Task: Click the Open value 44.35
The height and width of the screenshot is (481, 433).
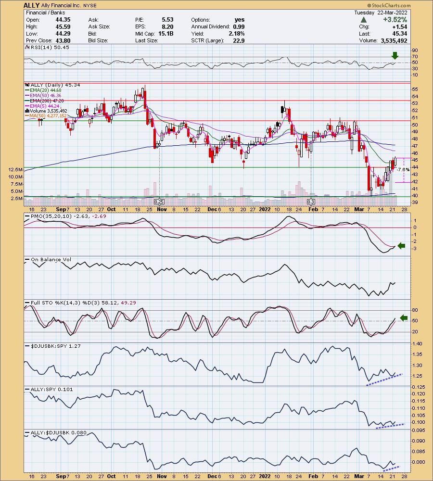Action: (x=63, y=20)
